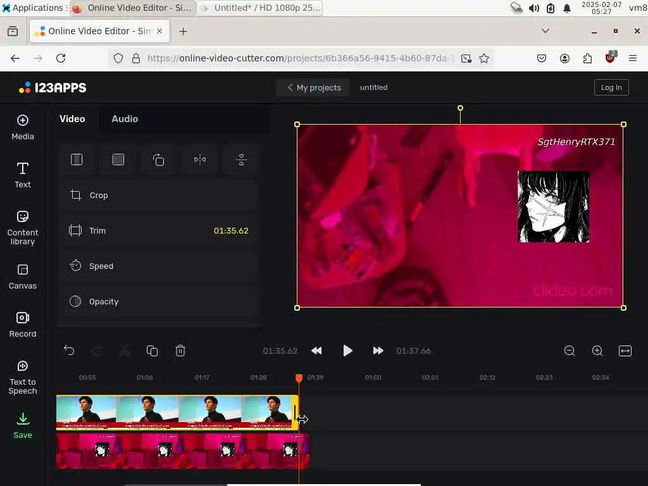The image size is (648, 486).
Task: Open a new browser tab
Action: pyautogui.click(x=183, y=32)
